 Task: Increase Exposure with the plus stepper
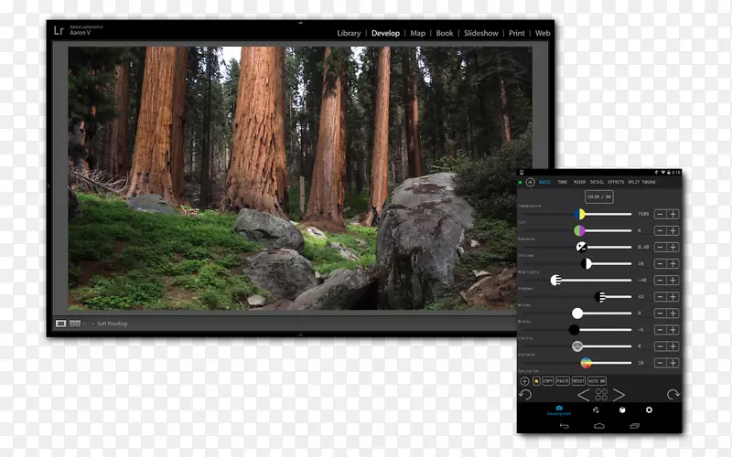click(673, 247)
